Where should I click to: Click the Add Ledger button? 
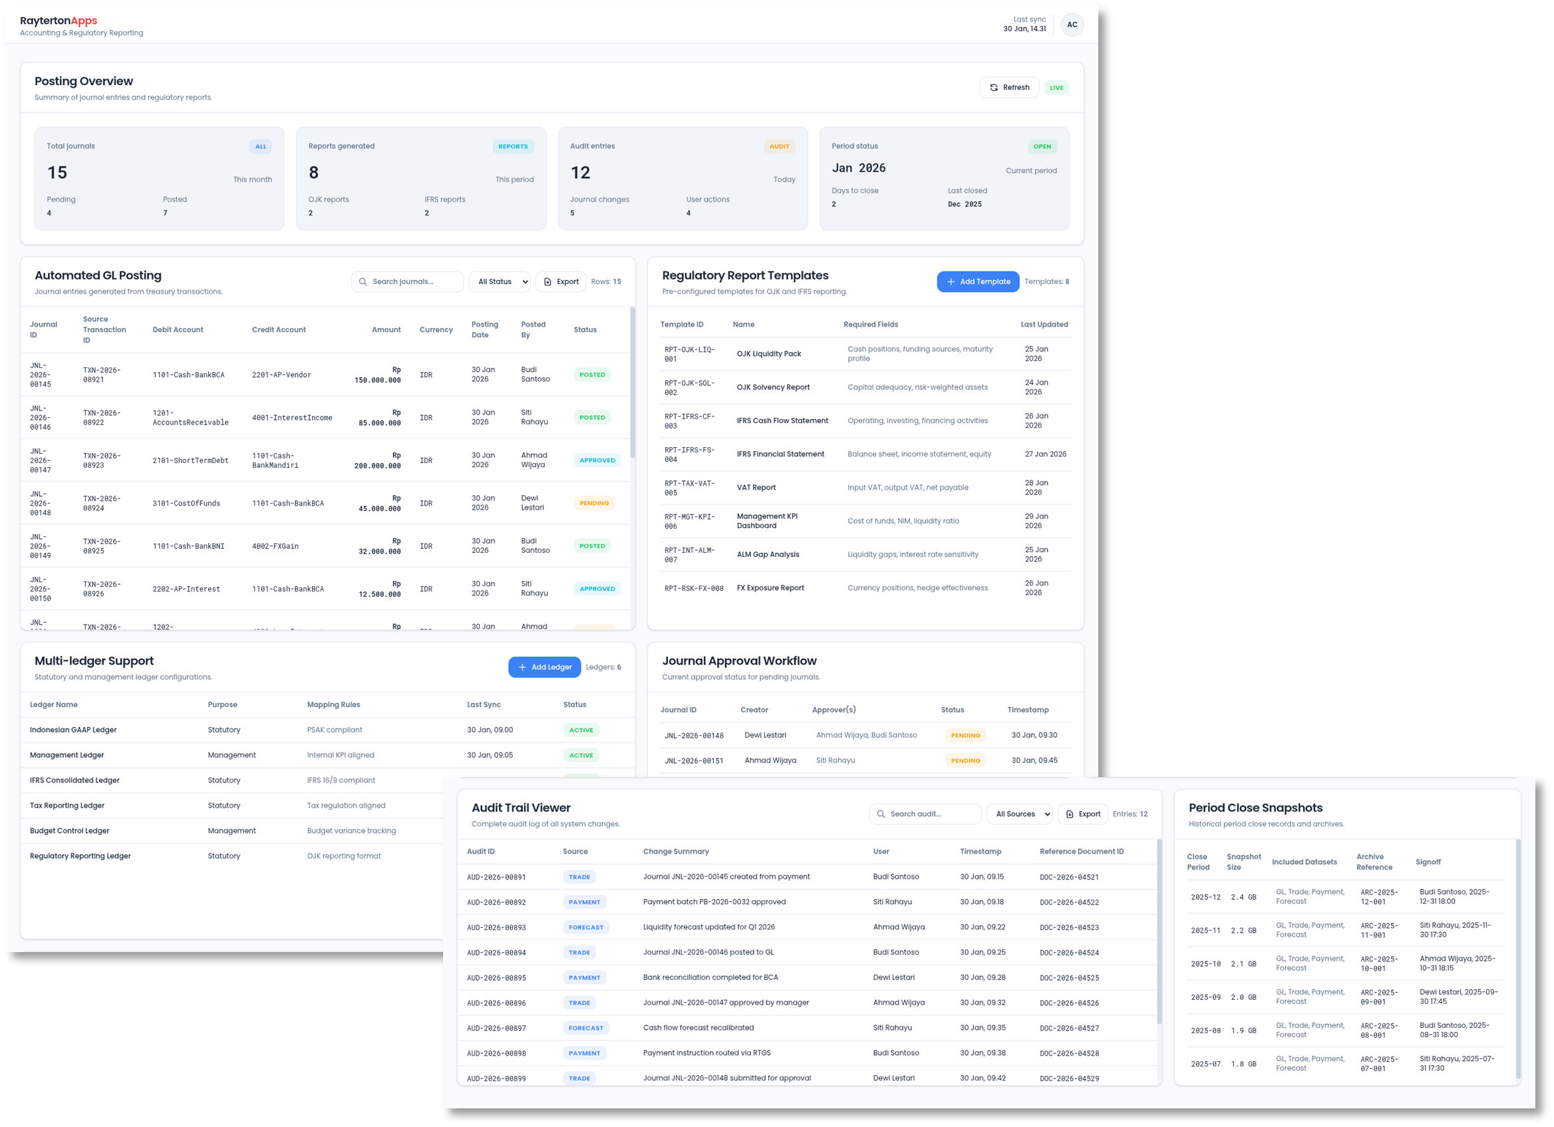pyautogui.click(x=544, y=667)
